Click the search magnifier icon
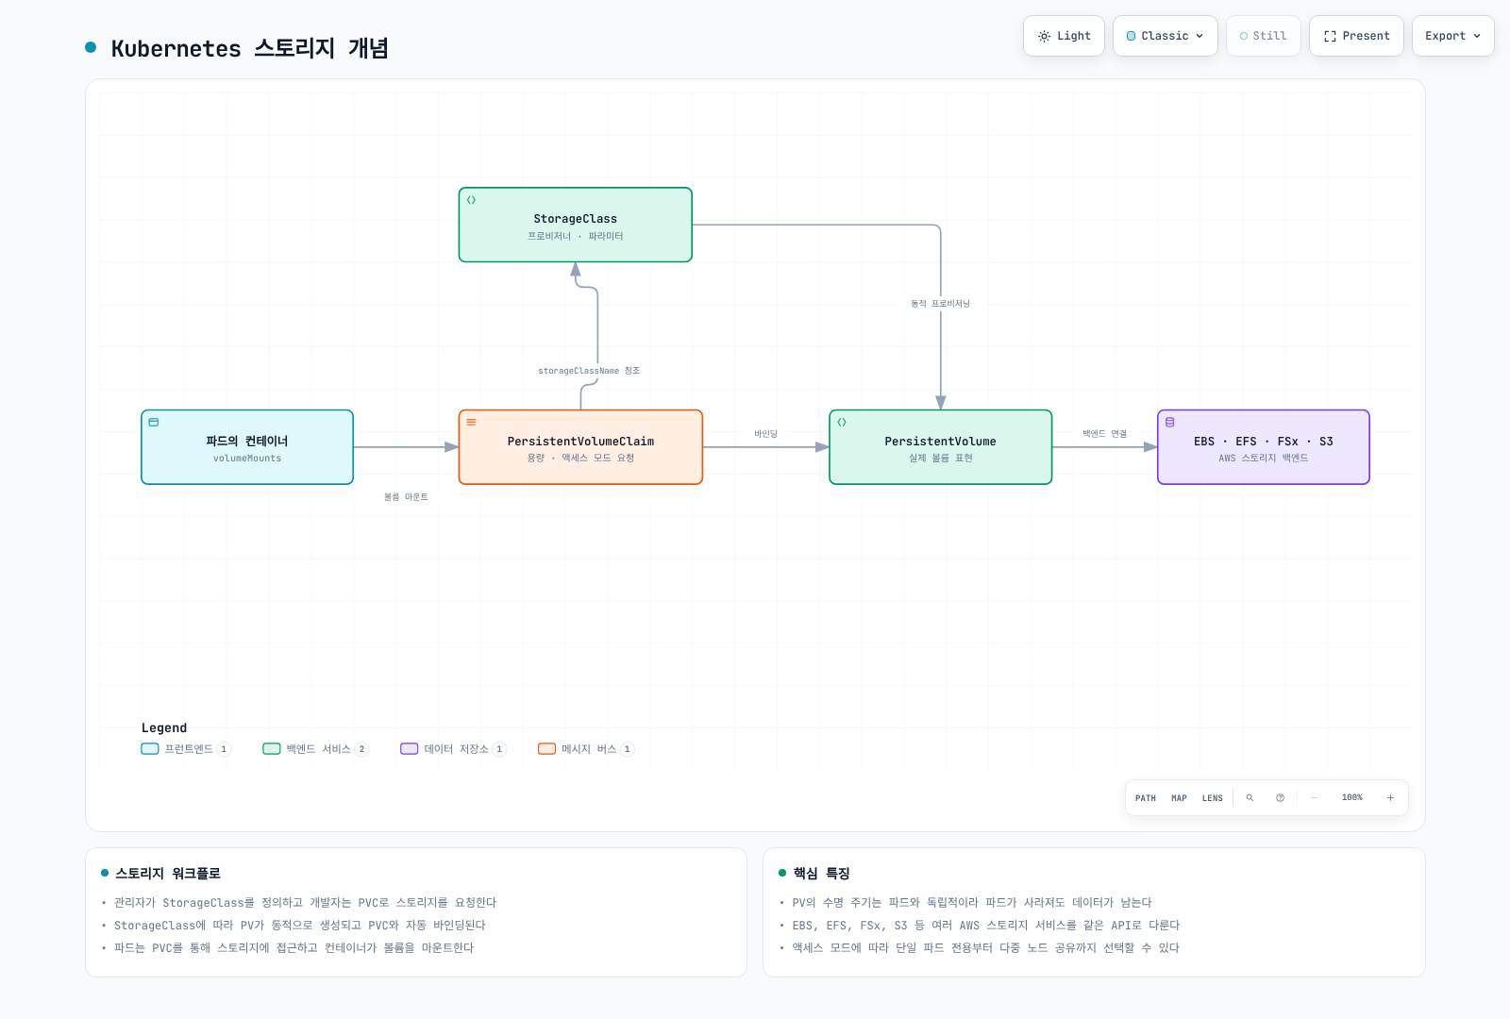This screenshot has width=1510, height=1019. click(1250, 798)
